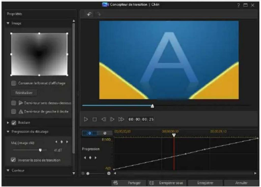Click the timecode field 00;00;00;25

[x=141, y=119]
